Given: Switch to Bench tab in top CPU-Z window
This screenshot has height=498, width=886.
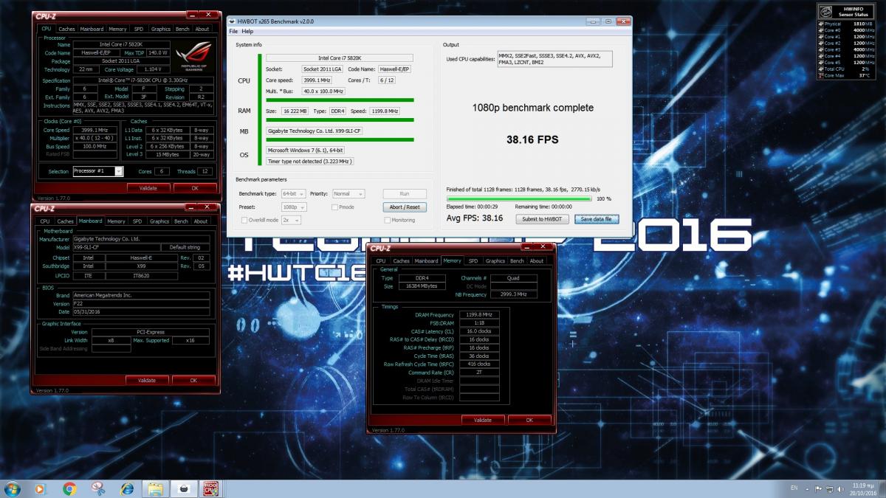Looking at the screenshot, I should pyautogui.click(x=182, y=29).
